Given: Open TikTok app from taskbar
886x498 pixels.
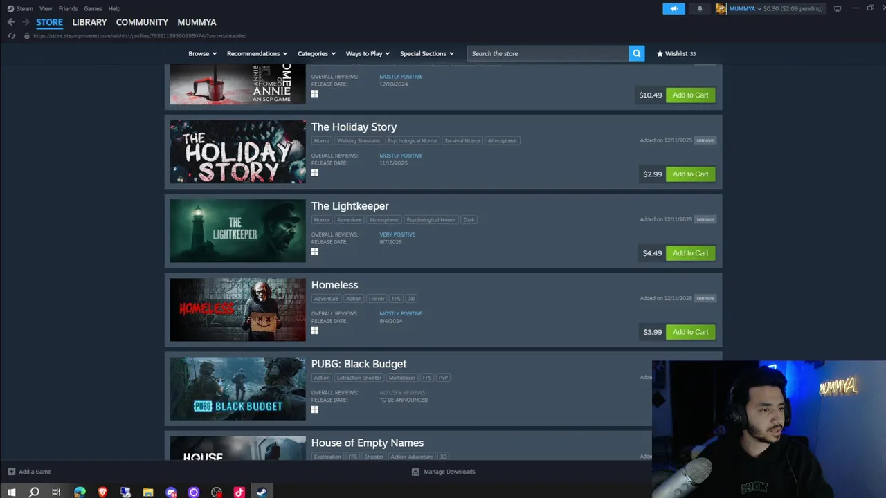Looking at the screenshot, I should tap(239, 492).
